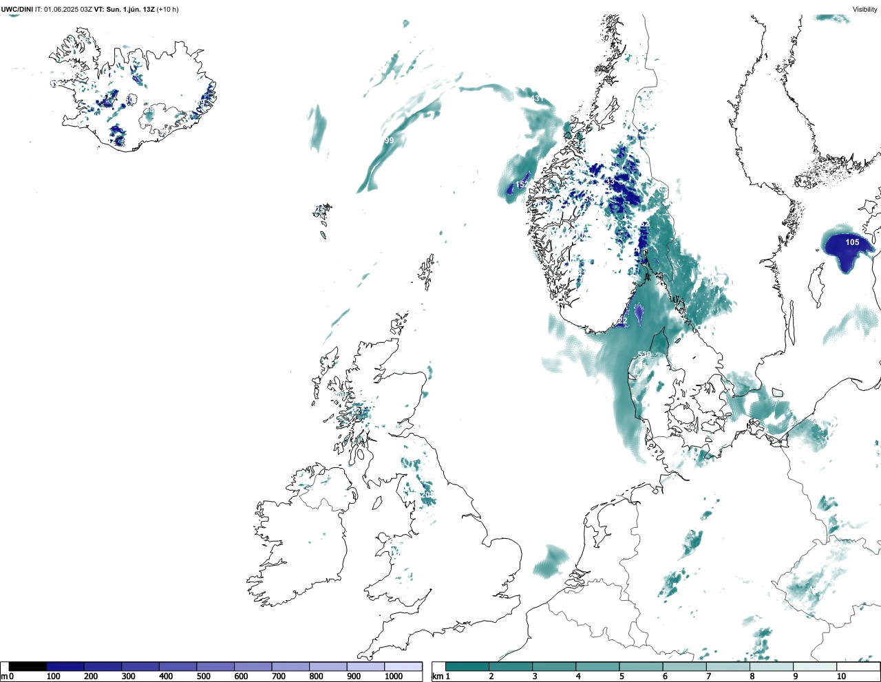This screenshot has height=682, width=881.
Task: Click the "22" value on Norway's south coast
Action: point(622,321)
